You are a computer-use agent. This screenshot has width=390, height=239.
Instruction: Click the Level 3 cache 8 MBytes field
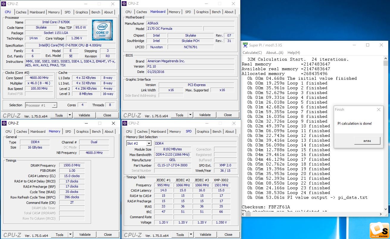86,94
